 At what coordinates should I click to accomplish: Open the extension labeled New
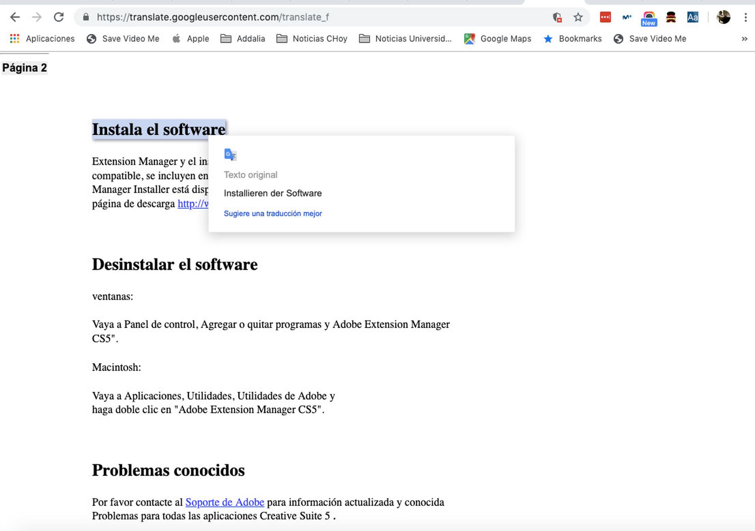pos(648,18)
